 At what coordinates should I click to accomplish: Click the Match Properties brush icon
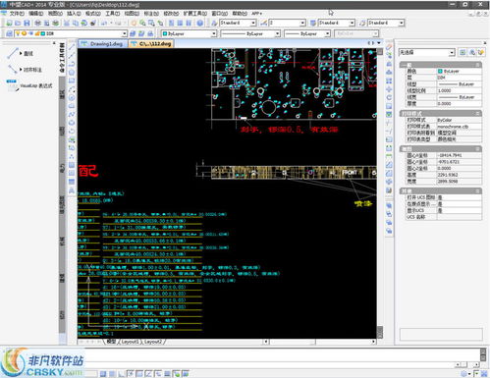point(93,23)
